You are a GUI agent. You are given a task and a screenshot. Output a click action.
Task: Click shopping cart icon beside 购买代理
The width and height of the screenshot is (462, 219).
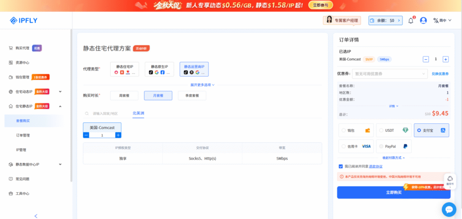pos(11,48)
